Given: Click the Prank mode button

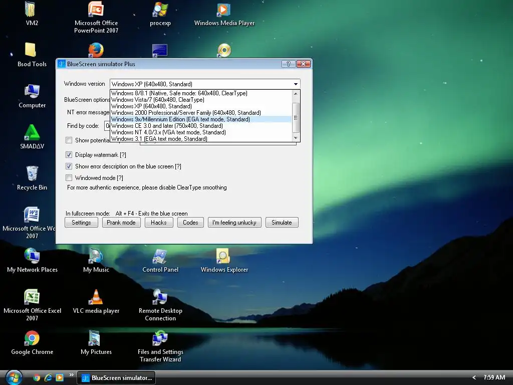Looking at the screenshot, I should pos(121,223).
